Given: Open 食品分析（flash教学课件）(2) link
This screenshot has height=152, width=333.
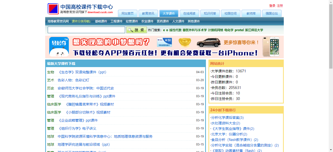Looking at the screenshot, I should coord(235,140).
